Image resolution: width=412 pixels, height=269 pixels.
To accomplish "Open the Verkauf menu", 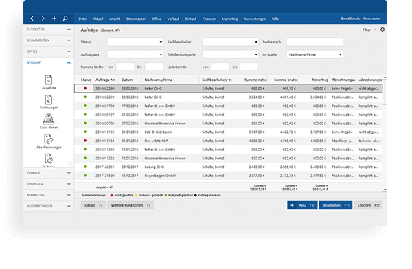I will (x=173, y=19).
